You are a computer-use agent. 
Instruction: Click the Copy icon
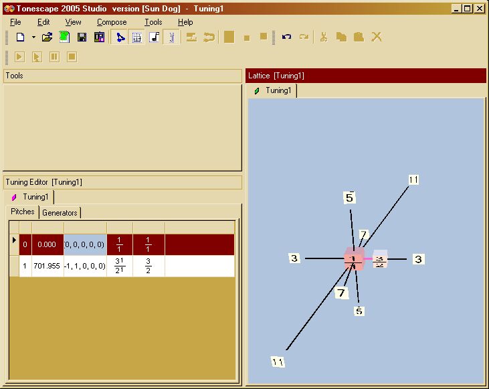point(341,37)
